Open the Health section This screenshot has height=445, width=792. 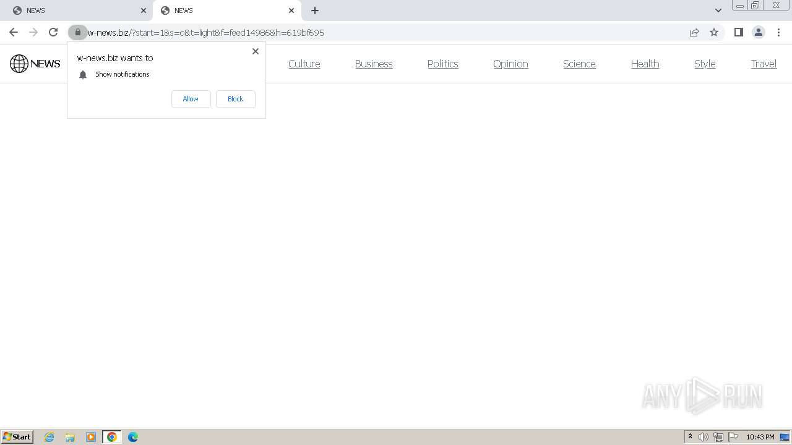tap(645, 64)
